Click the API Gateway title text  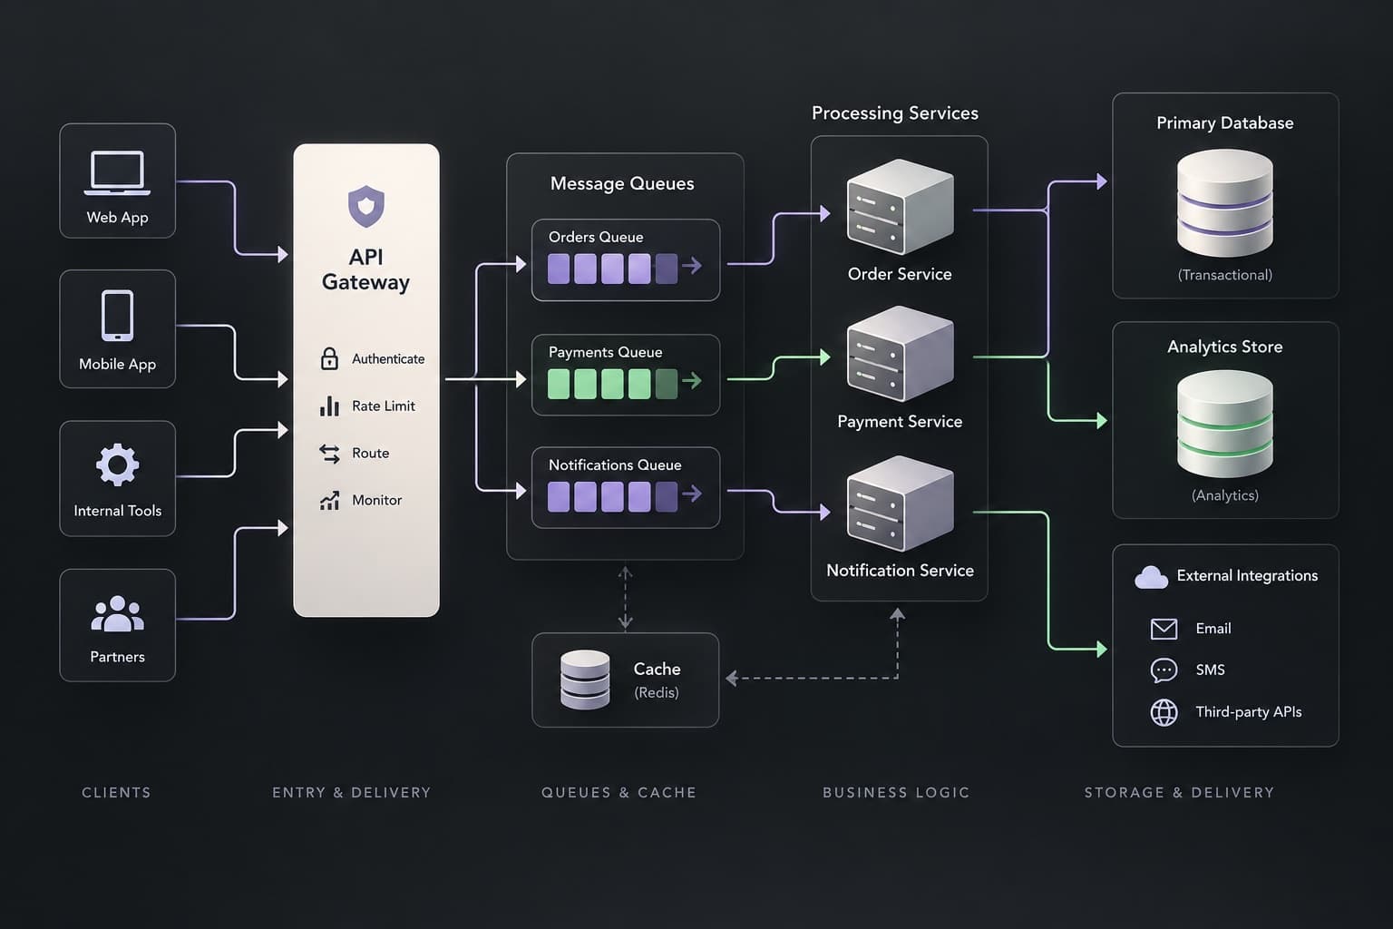(366, 269)
